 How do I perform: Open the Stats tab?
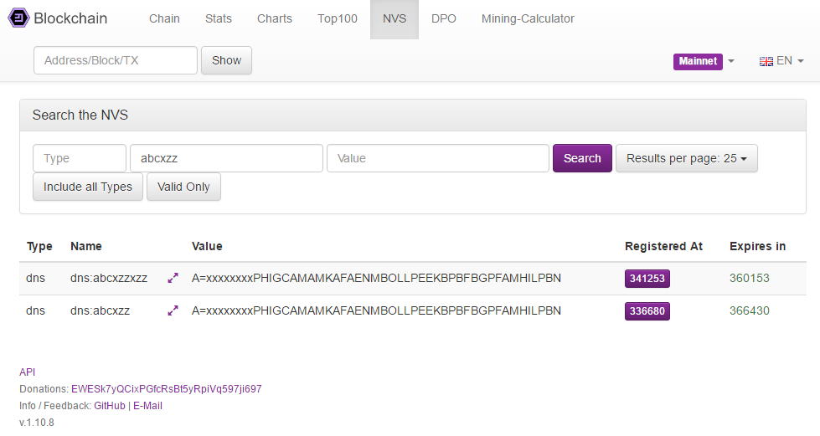coord(218,18)
